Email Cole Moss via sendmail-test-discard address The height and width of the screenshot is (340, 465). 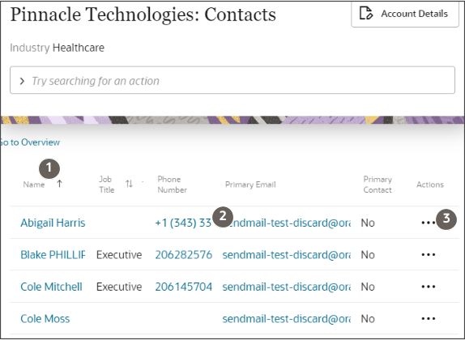tap(287, 319)
